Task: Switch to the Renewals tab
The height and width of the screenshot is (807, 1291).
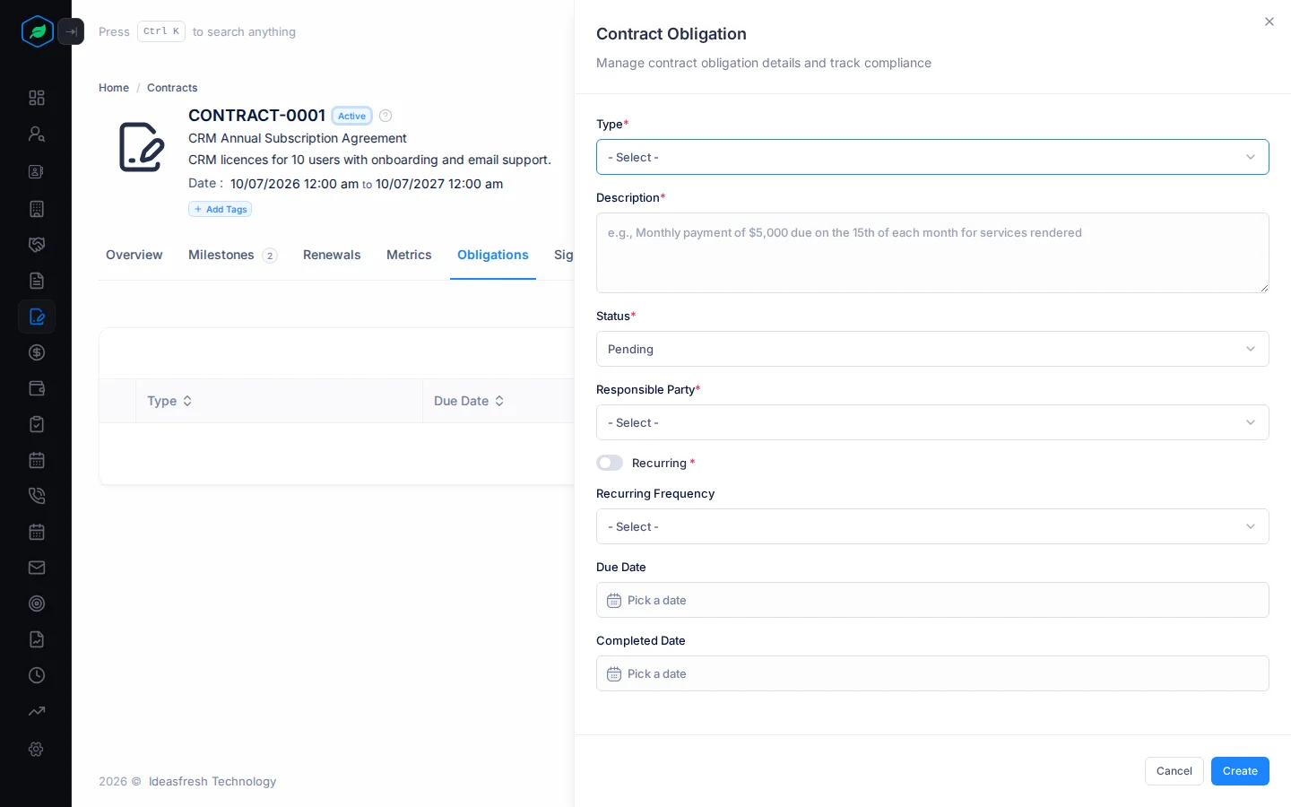Action: coord(332,255)
